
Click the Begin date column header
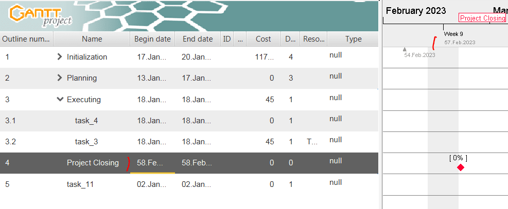[152, 39]
